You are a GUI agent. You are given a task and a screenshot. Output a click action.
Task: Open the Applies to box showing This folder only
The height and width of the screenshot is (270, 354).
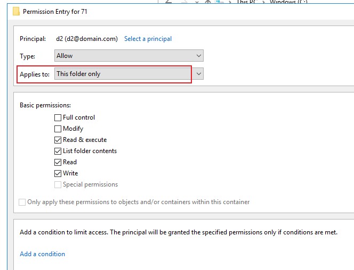128,74
